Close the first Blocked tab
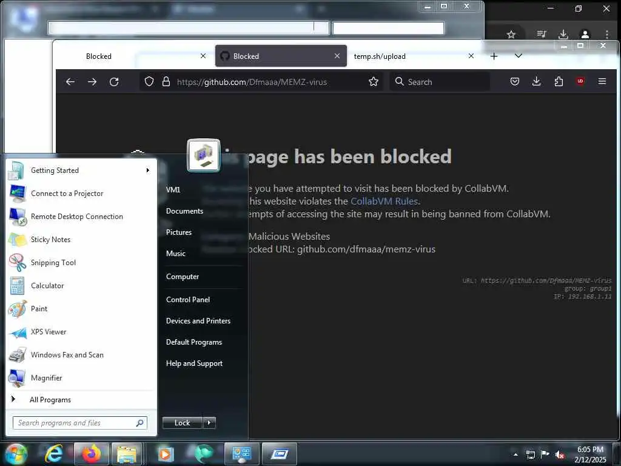The image size is (621, 466). pyautogui.click(x=203, y=56)
